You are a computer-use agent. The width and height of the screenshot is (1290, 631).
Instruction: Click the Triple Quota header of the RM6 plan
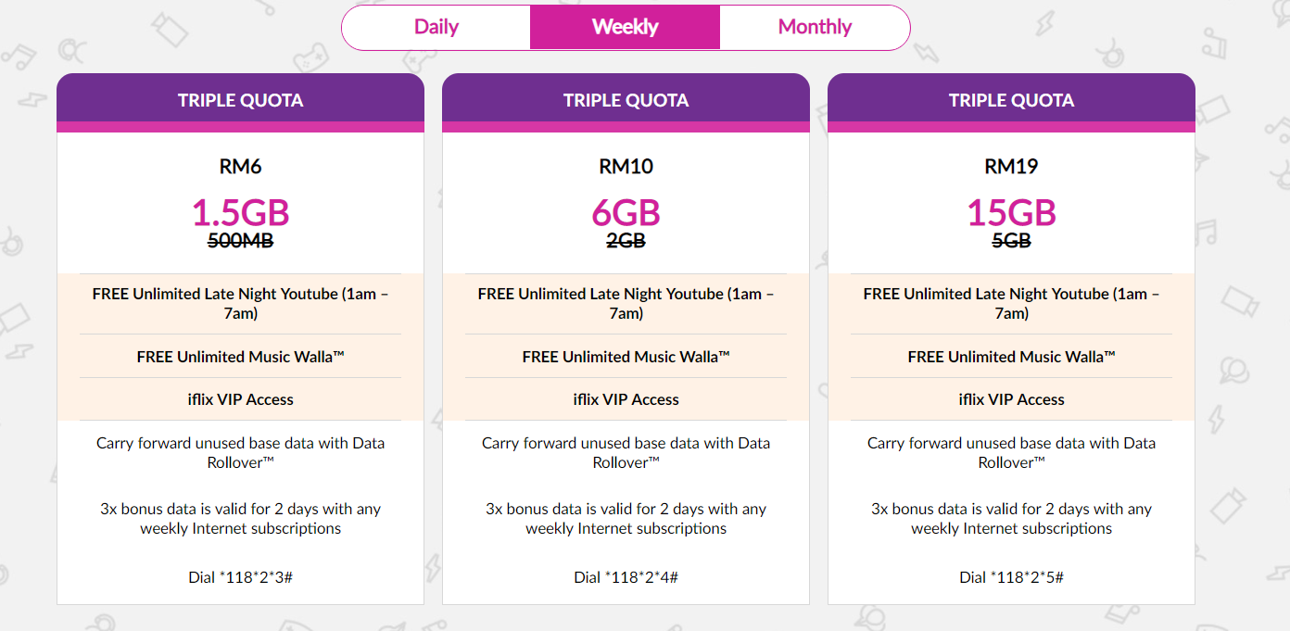point(240,100)
